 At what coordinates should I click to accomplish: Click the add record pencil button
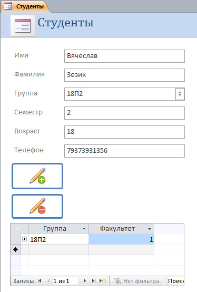click(x=37, y=176)
